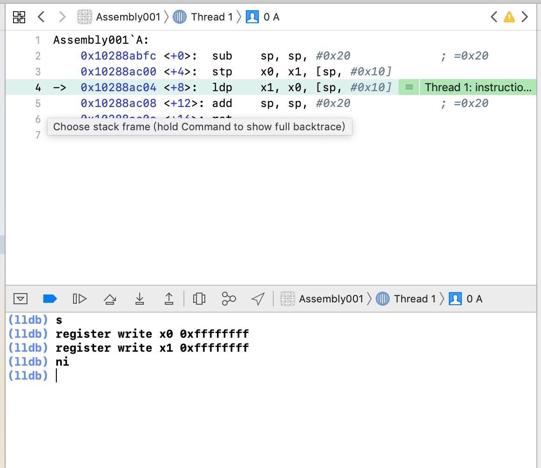Go back with the left chevron

tap(41, 17)
